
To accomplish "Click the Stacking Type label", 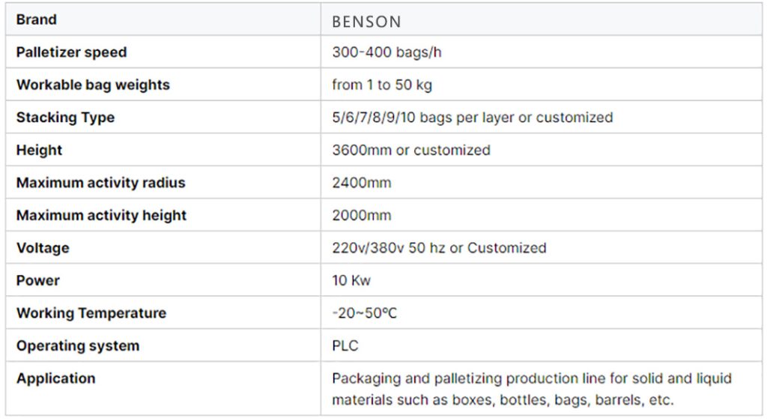I will pyautogui.click(x=65, y=118).
